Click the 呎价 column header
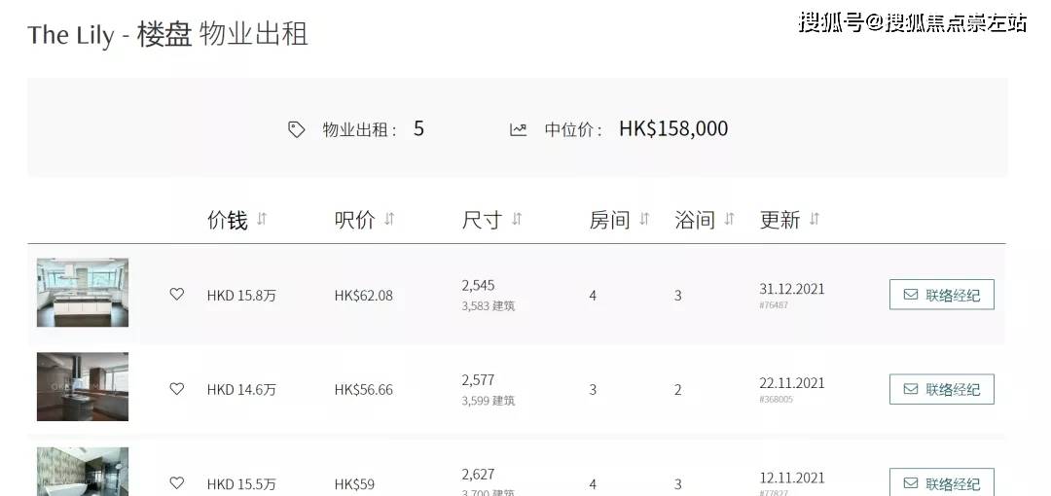Viewport: 1051px width, 496px height. coord(354,220)
